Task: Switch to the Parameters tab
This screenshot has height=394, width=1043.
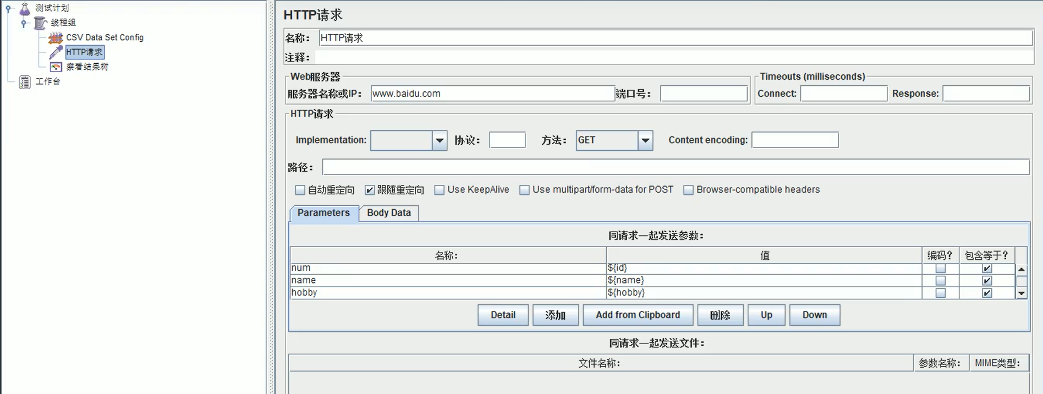Action: click(323, 213)
